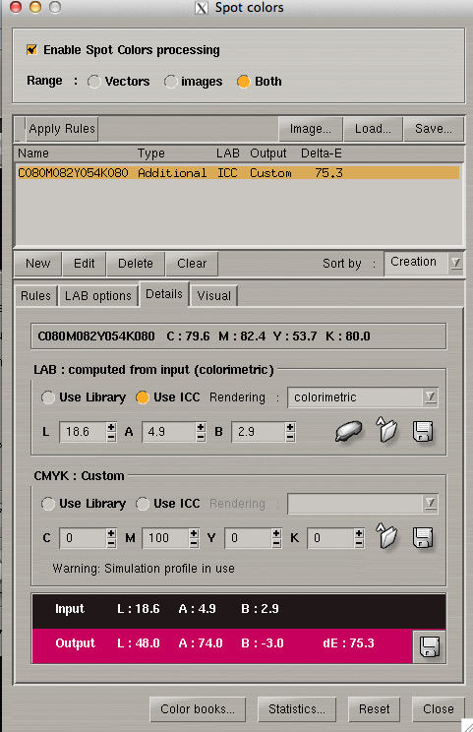Click the magenta Output color bar
The width and height of the screenshot is (473, 732).
tap(222, 646)
